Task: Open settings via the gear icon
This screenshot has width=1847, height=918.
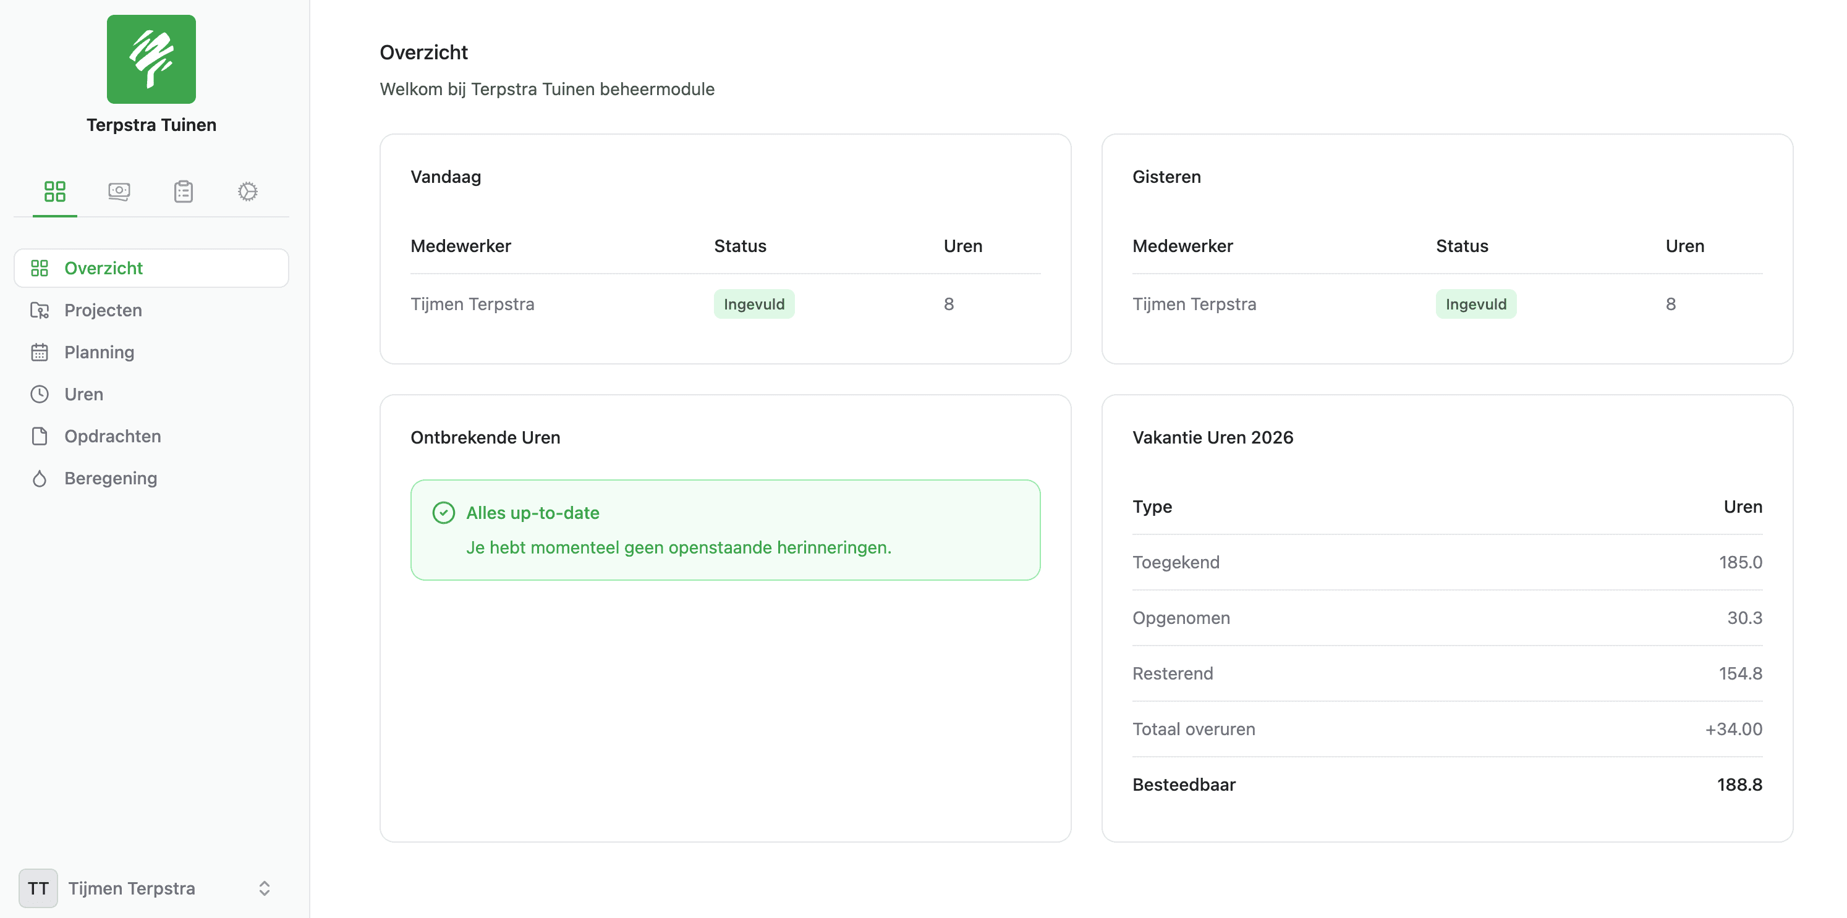Action: click(x=247, y=192)
